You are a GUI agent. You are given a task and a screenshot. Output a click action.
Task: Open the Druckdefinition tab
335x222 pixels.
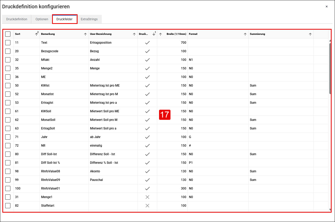[17, 19]
